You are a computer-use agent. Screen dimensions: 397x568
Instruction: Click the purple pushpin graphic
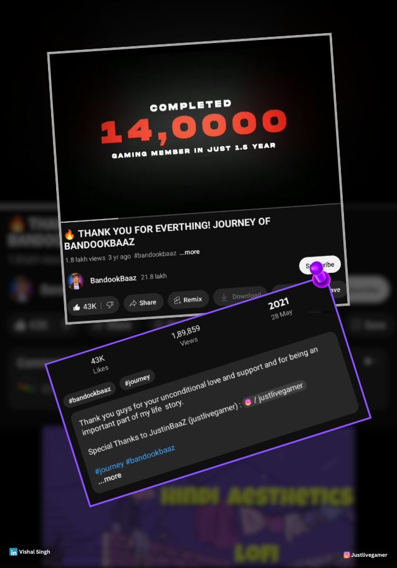click(x=320, y=275)
